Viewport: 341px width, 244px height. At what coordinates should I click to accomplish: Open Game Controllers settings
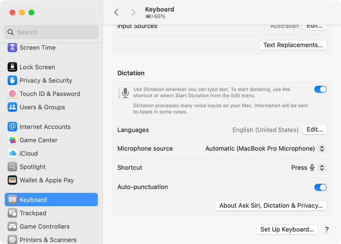pyautogui.click(x=51, y=226)
